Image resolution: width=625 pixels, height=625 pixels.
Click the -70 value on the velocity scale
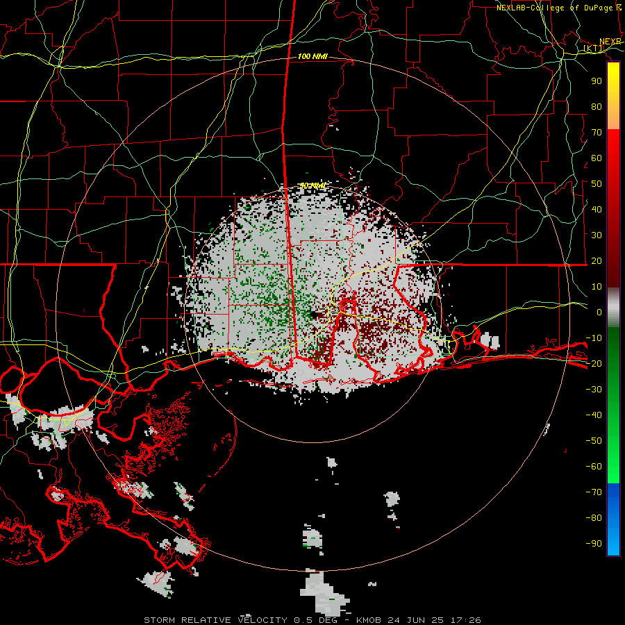pos(594,492)
